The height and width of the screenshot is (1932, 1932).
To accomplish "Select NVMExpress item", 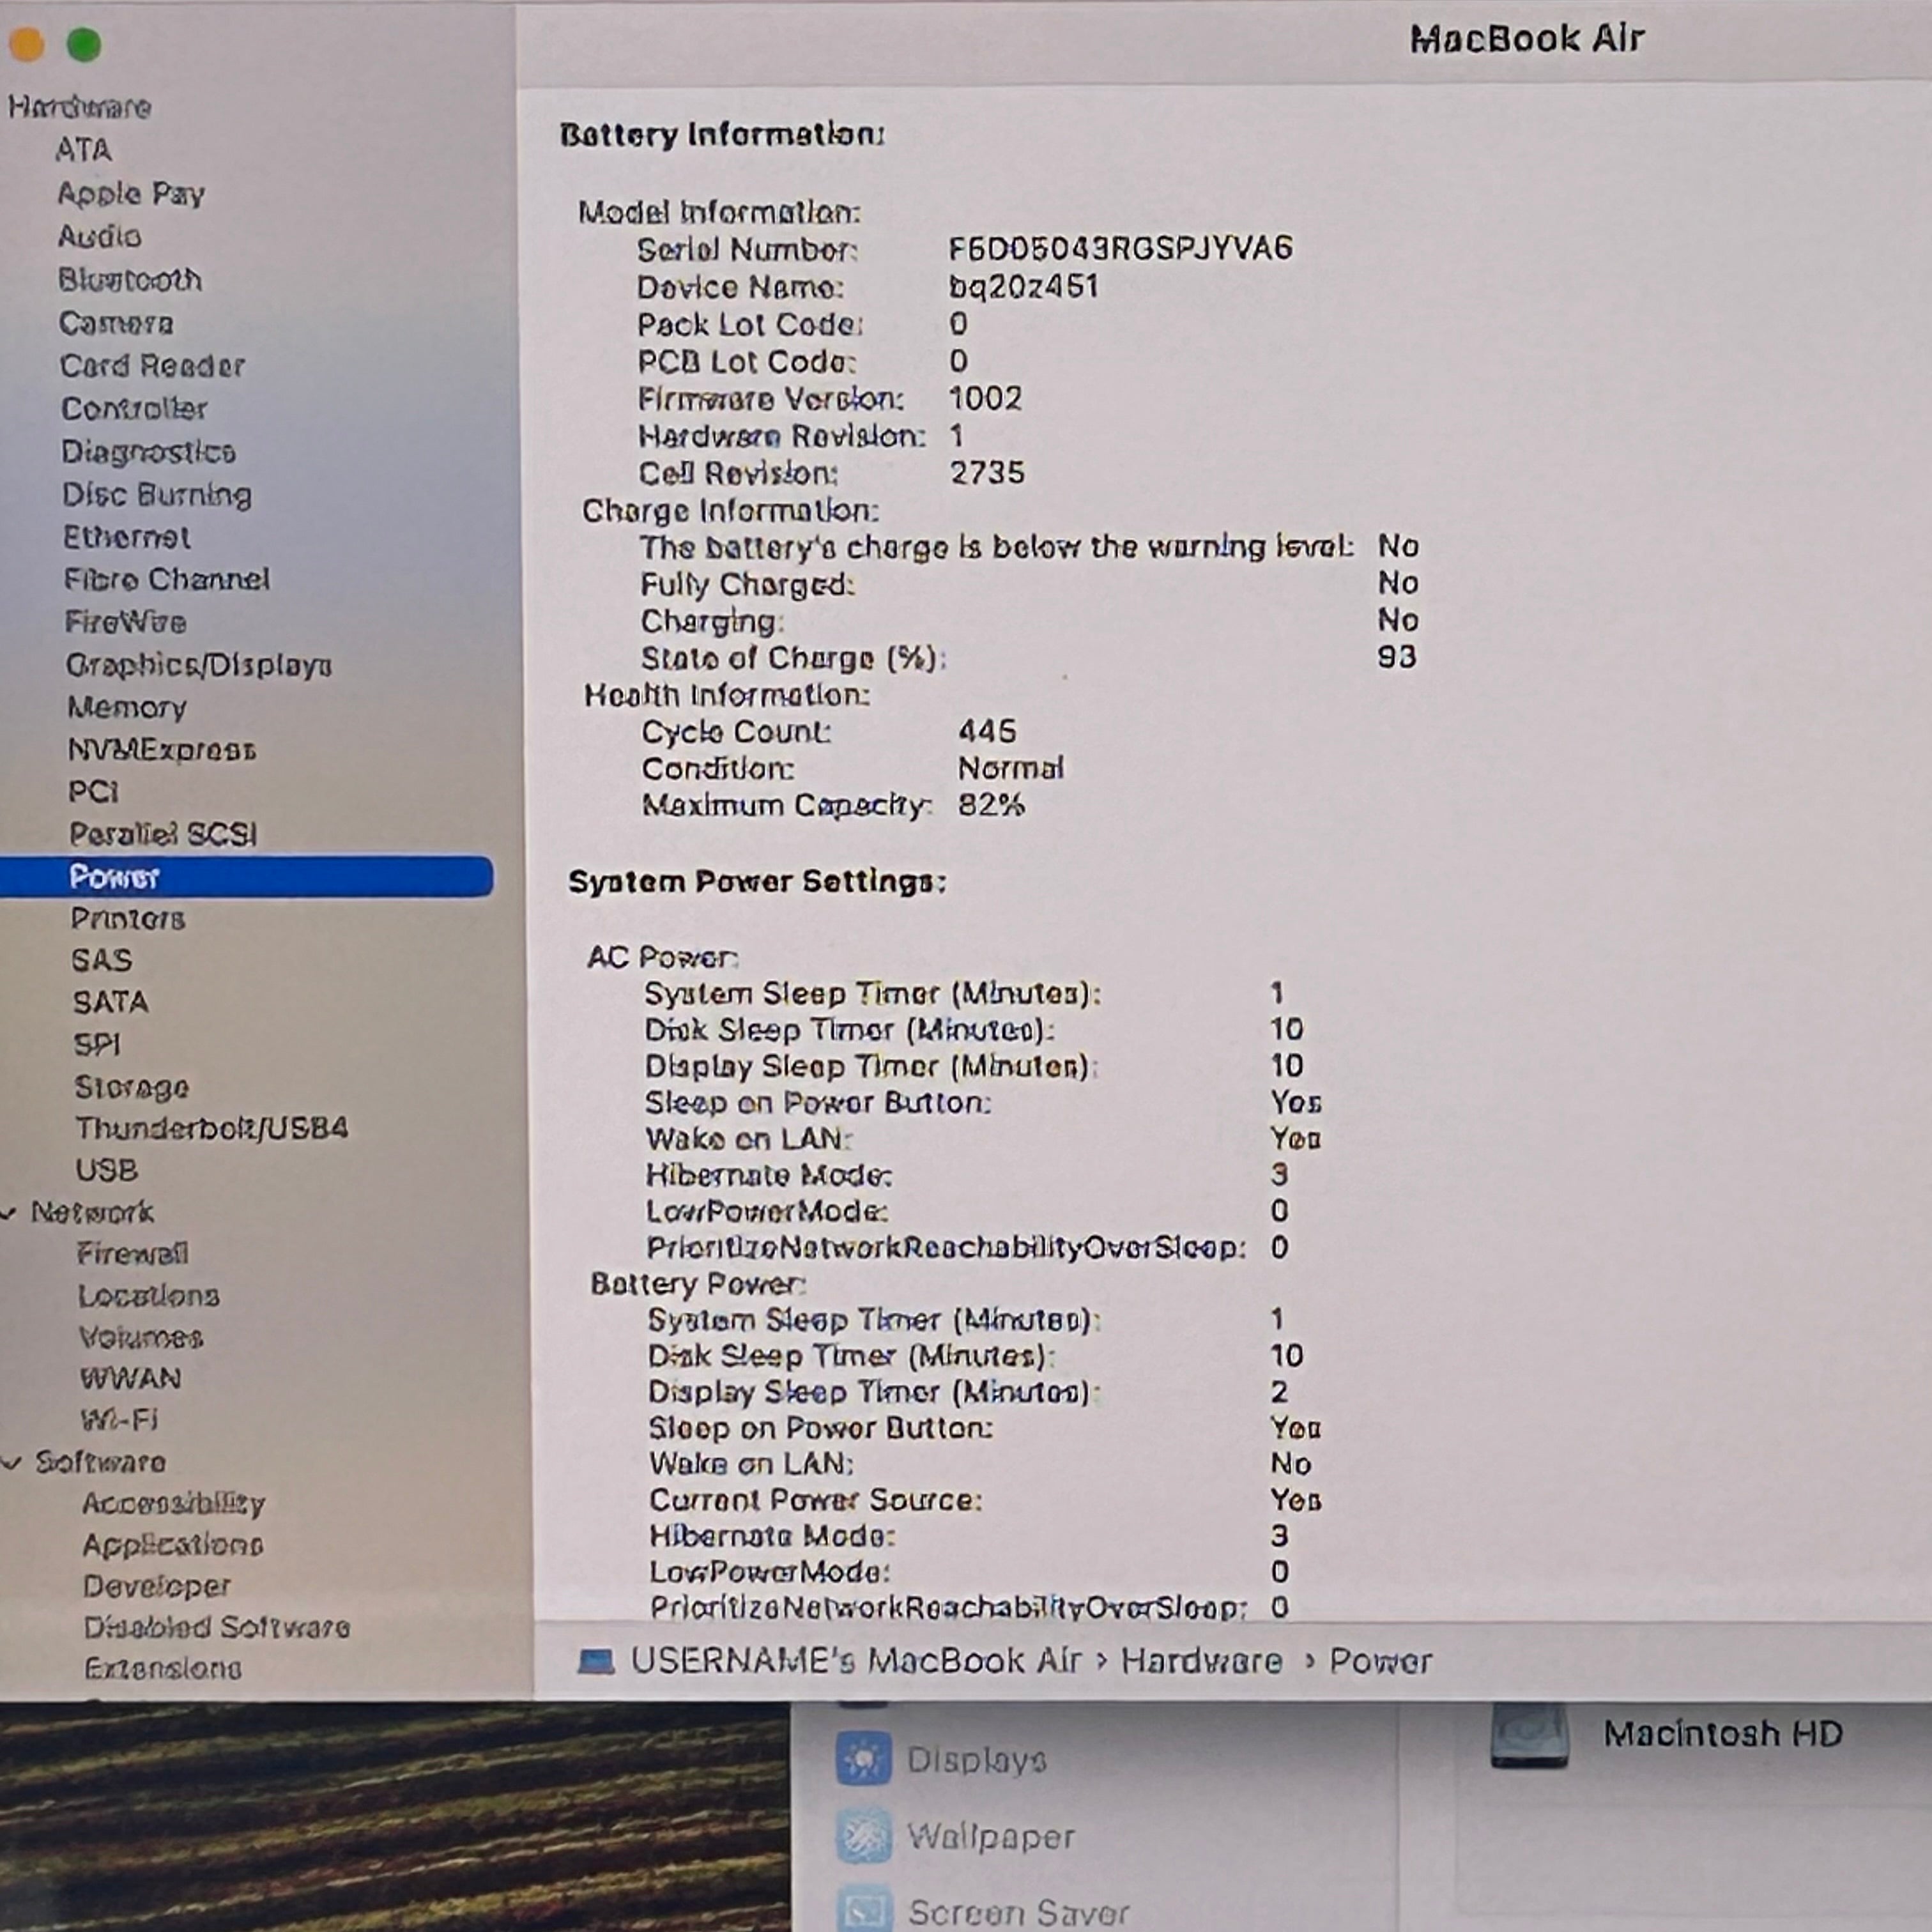I will (162, 750).
